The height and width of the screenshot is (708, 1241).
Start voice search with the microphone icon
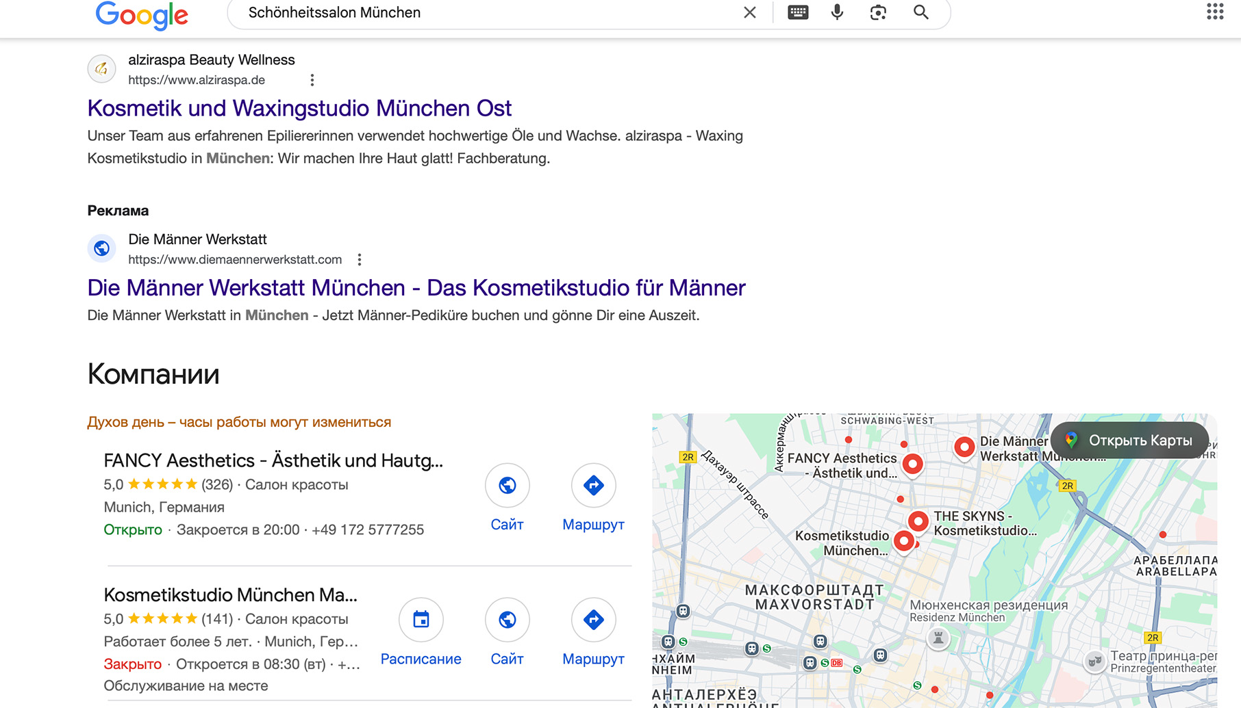coord(837,12)
